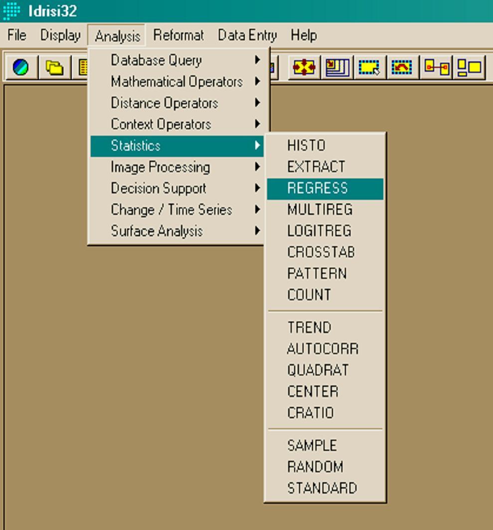This screenshot has height=530, width=493.
Task: Launch the STANDARD module
Action: coord(325,488)
